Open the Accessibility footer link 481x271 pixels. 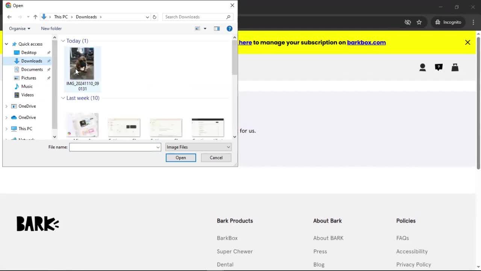click(x=412, y=251)
